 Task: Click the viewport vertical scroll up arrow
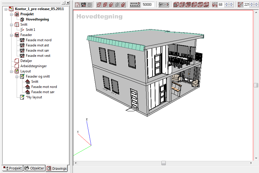pyautogui.click(x=256, y=12)
